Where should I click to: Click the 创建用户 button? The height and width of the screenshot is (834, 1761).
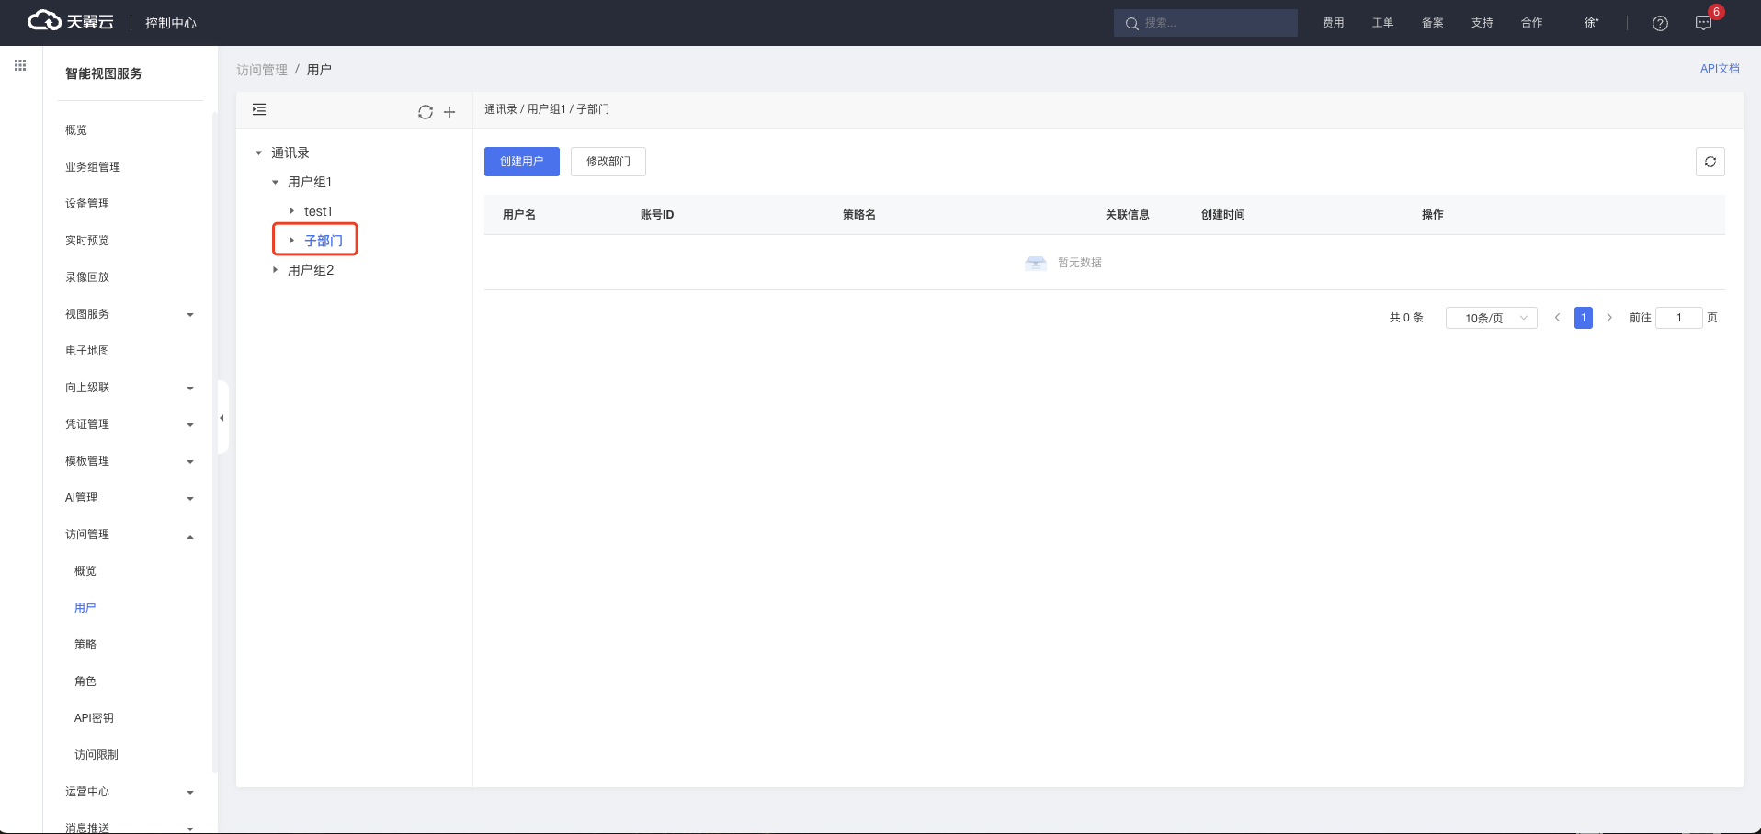[521, 162]
